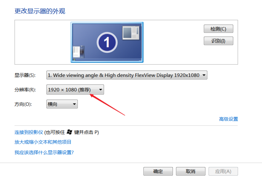Open 放大或缩小文本和其他项目 link

tap(43, 142)
